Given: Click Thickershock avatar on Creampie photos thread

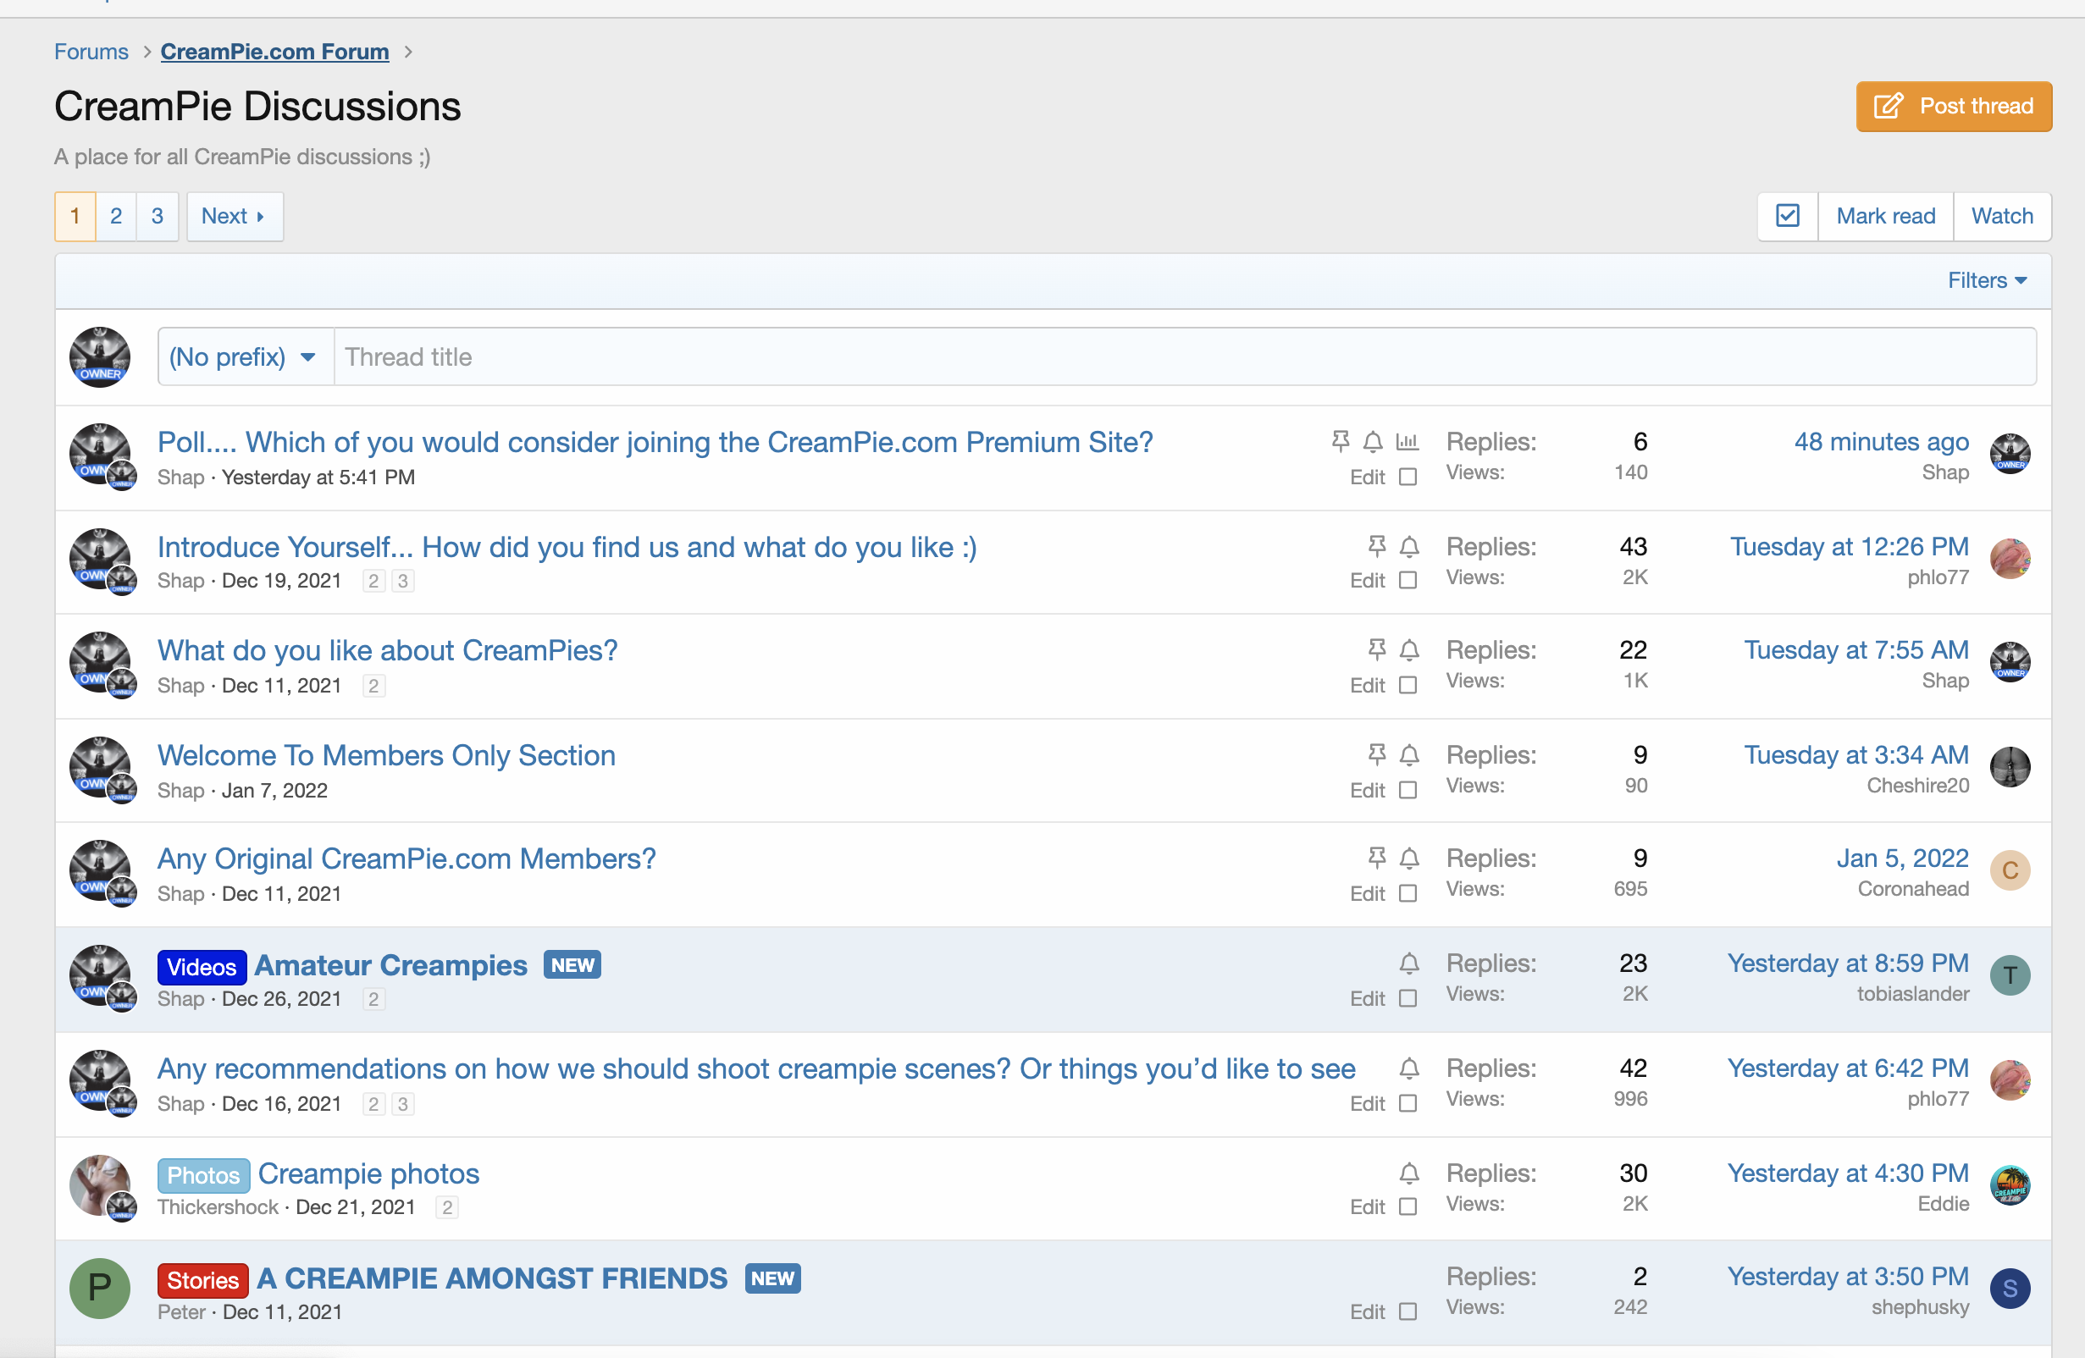Looking at the screenshot, I should pyautogui.click(x=100, y=1184).
